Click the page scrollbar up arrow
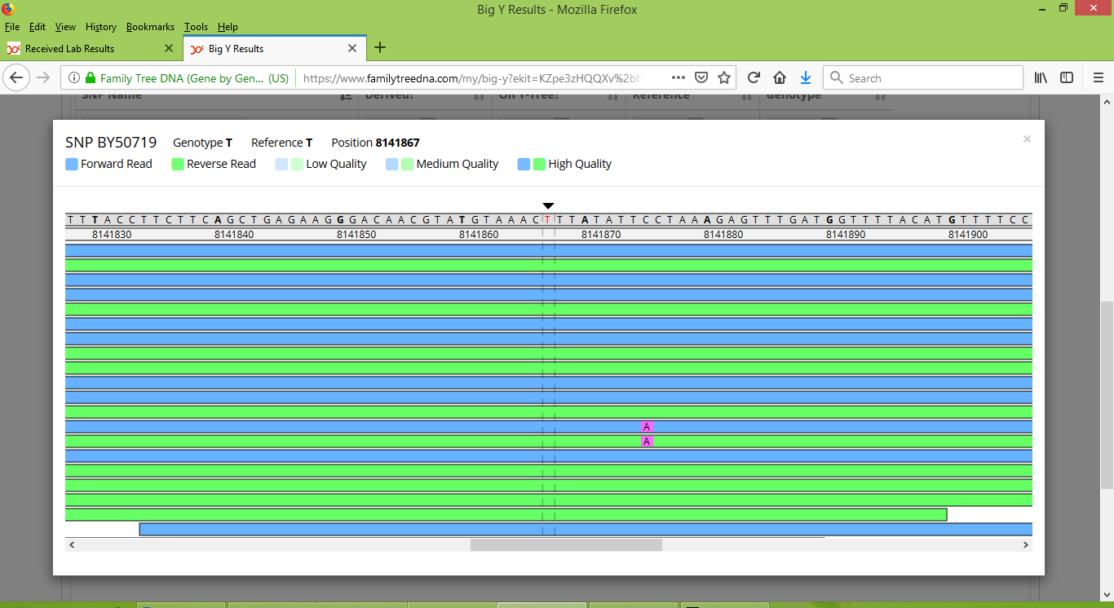Viewport: 1114px width, 608px height. click(1107, 102)
